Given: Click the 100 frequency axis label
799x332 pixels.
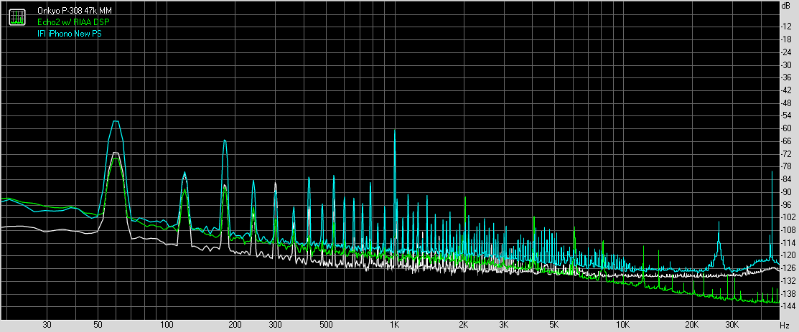Looking at the screenshot, I should point(166,325).
